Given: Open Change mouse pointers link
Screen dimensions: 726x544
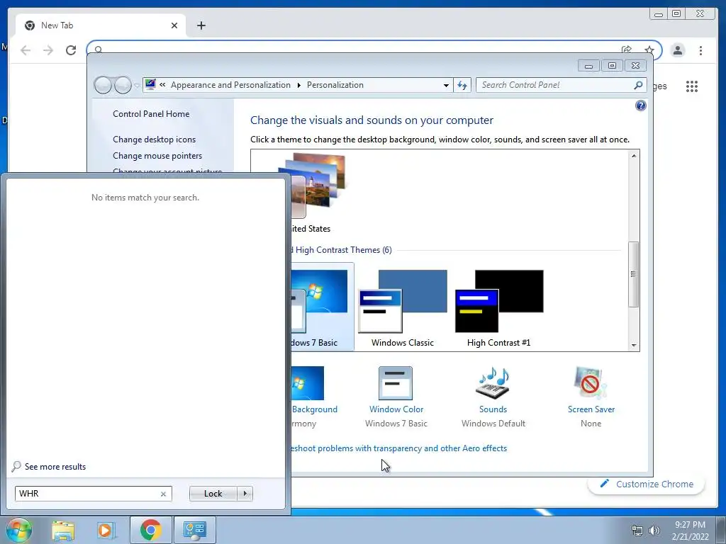Looking at the screenshot, I should tap(157, 156).
